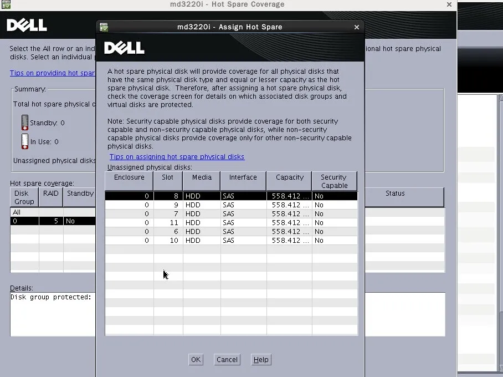Click the In Use hot spare disk icon
The height and width of the screenshot is (377, 503).
pos(25,141)
